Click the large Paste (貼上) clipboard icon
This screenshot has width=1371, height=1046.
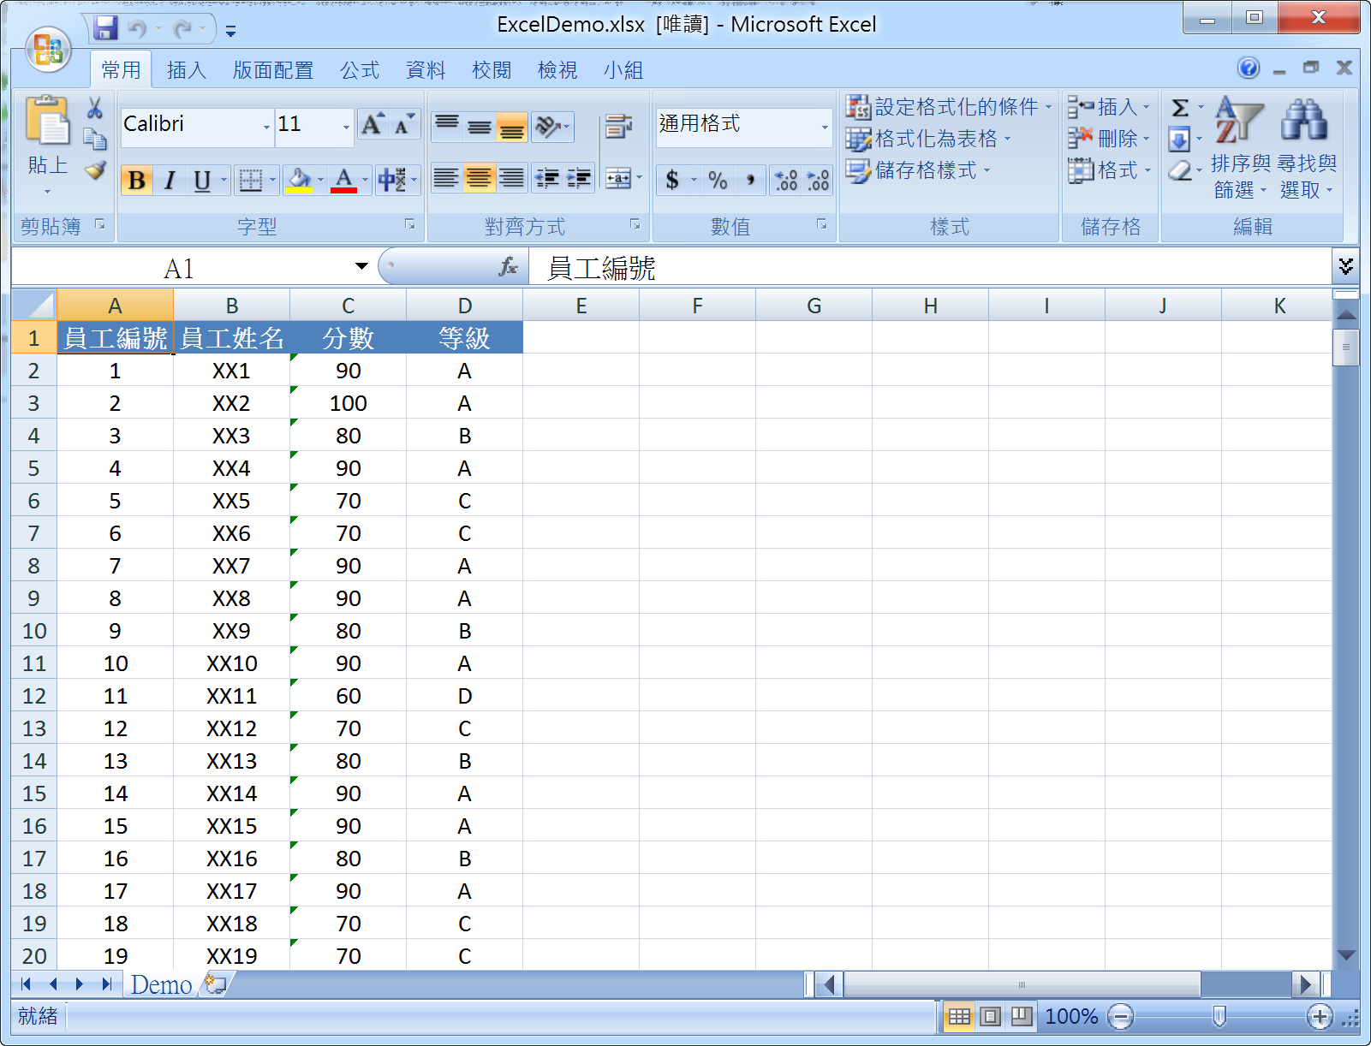click(x=47, y=122)
